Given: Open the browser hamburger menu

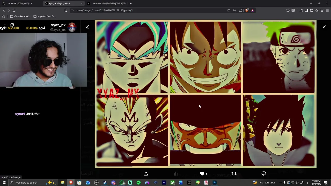Looking at the screenshot, I should (x=327, y=10).
